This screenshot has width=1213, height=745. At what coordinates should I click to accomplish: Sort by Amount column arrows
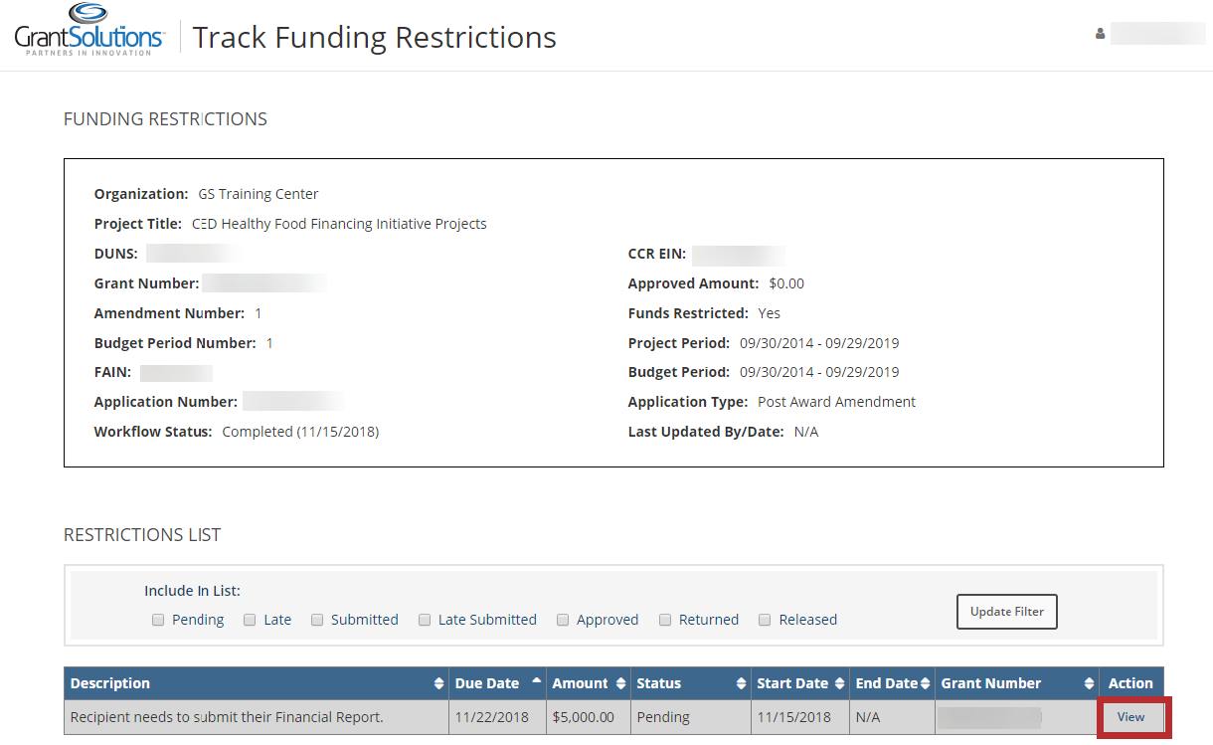(x=621, y=684)
